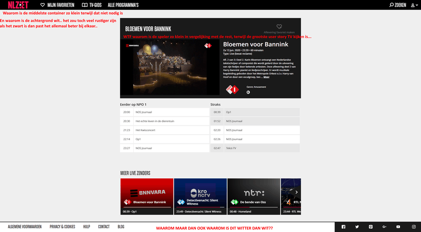This screenshot has height=232, width=421.
Task: Open the KRO-NCRV Detectivenacht tile
Action: [200, 196]
